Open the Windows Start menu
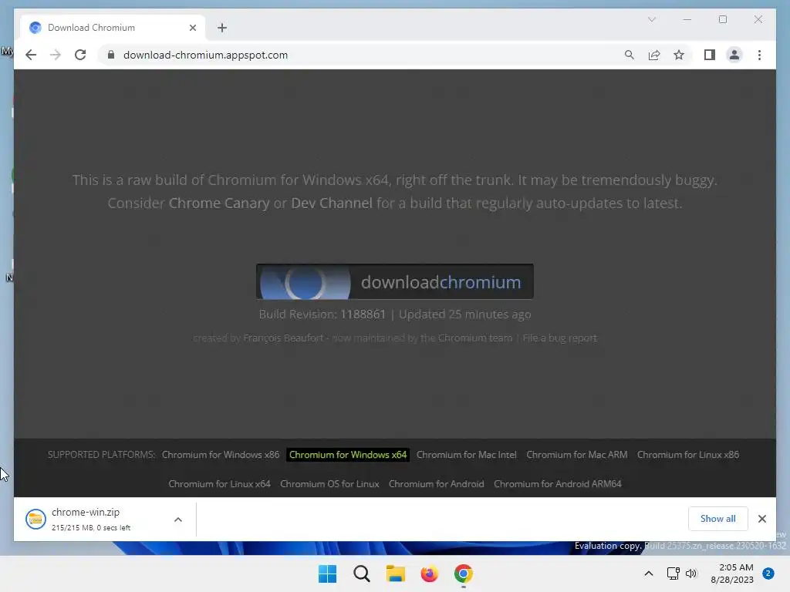 327,573
